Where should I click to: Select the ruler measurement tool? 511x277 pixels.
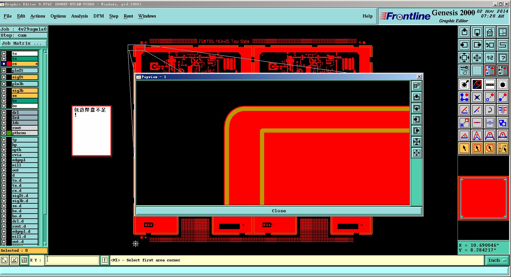[490, 84]
